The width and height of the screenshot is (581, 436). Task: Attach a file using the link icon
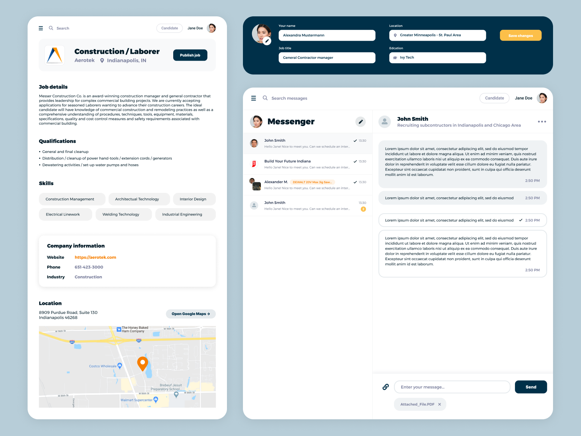click(x=386, y=387)
